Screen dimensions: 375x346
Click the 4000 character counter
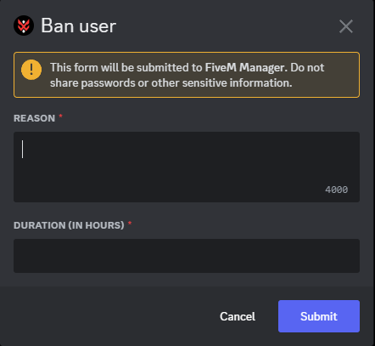(x=337, y=190)
